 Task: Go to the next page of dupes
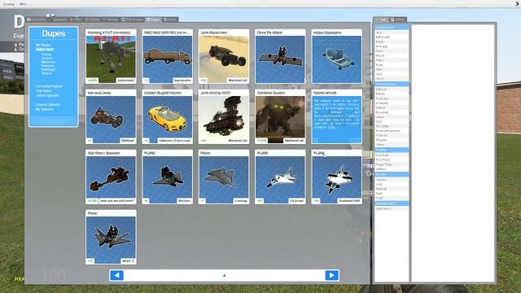click(x=331, y=275)
